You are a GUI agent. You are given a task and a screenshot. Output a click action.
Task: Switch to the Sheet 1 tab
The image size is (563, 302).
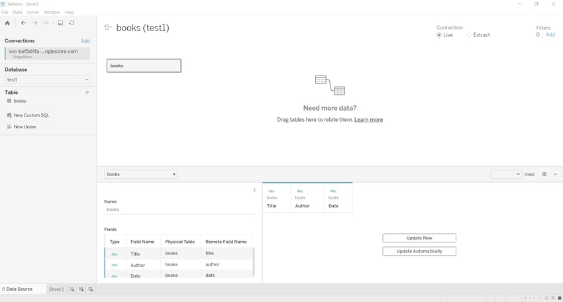56,289
